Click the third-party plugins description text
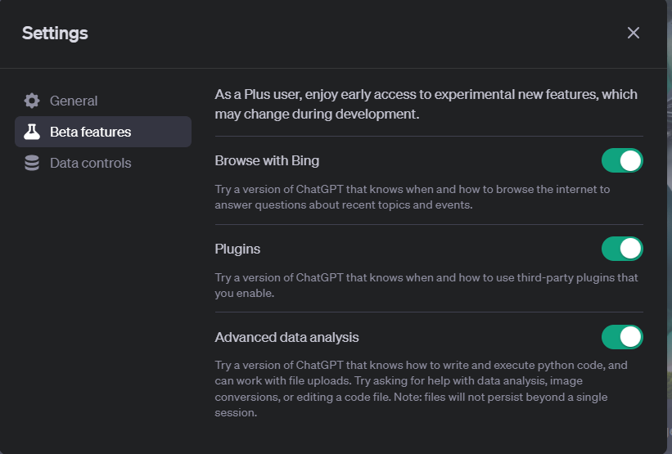The height and width of the screenshot is (454, 672). pos(426,285)
